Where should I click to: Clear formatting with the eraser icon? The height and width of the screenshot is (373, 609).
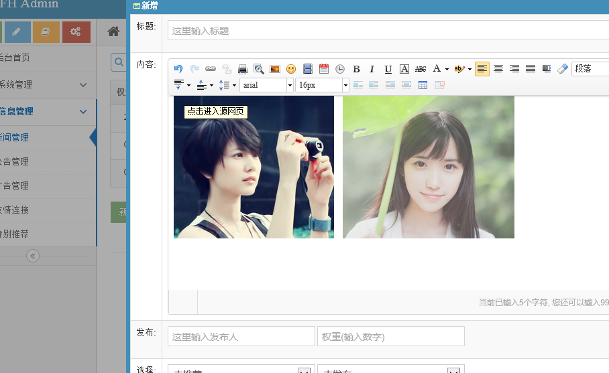click(563, 69)
